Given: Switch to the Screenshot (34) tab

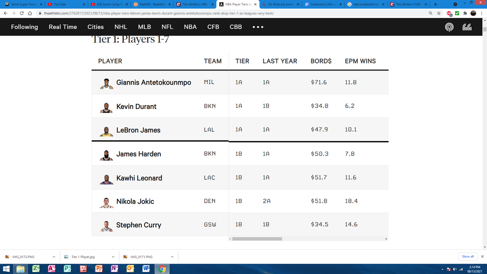Looking at the screenshot, I should [324, 4].
